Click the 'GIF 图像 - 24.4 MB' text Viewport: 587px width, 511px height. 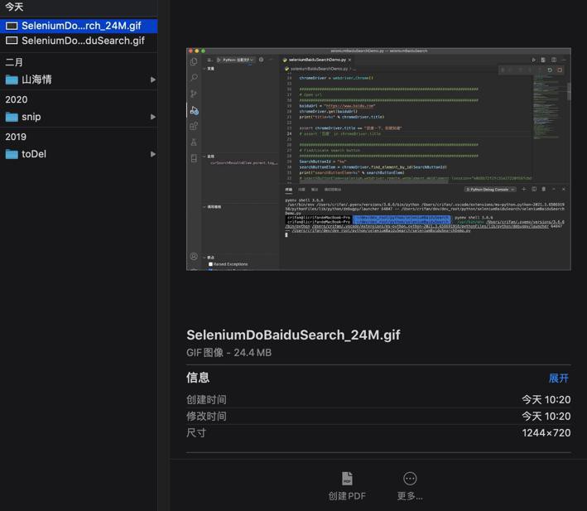click(229, 353)
